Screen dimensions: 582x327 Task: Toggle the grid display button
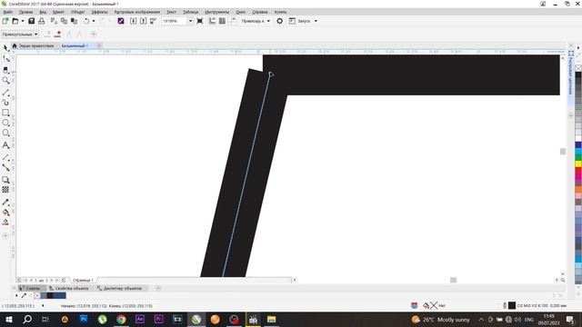coord(222,21)
